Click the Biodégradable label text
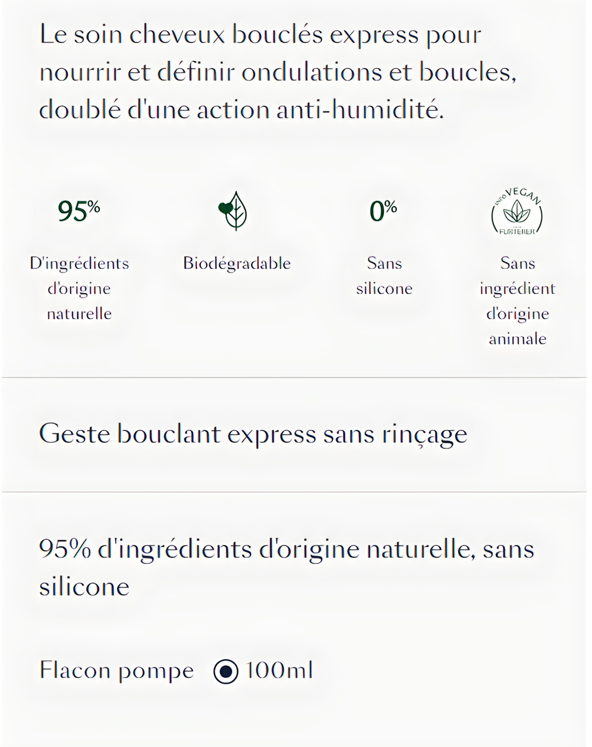 tap(237, 263)
